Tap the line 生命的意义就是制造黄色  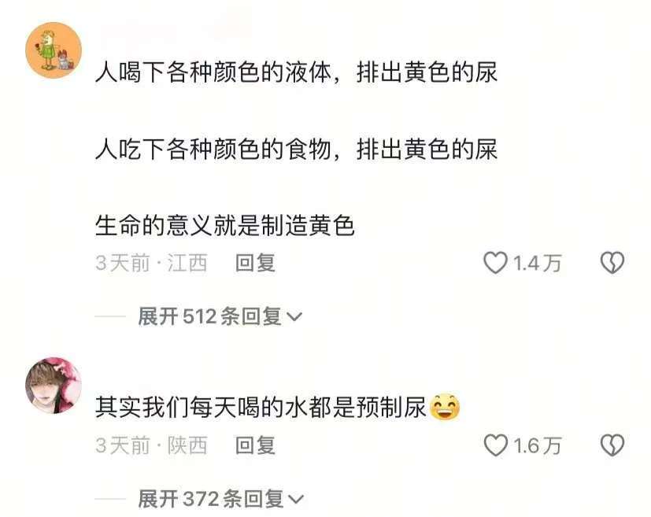224,226
